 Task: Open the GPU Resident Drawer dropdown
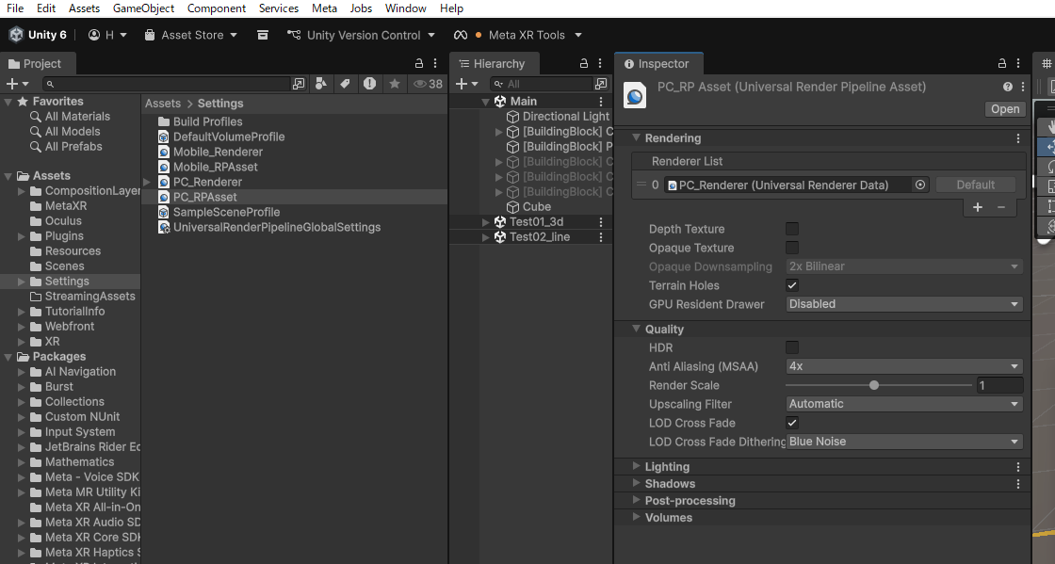904,304
